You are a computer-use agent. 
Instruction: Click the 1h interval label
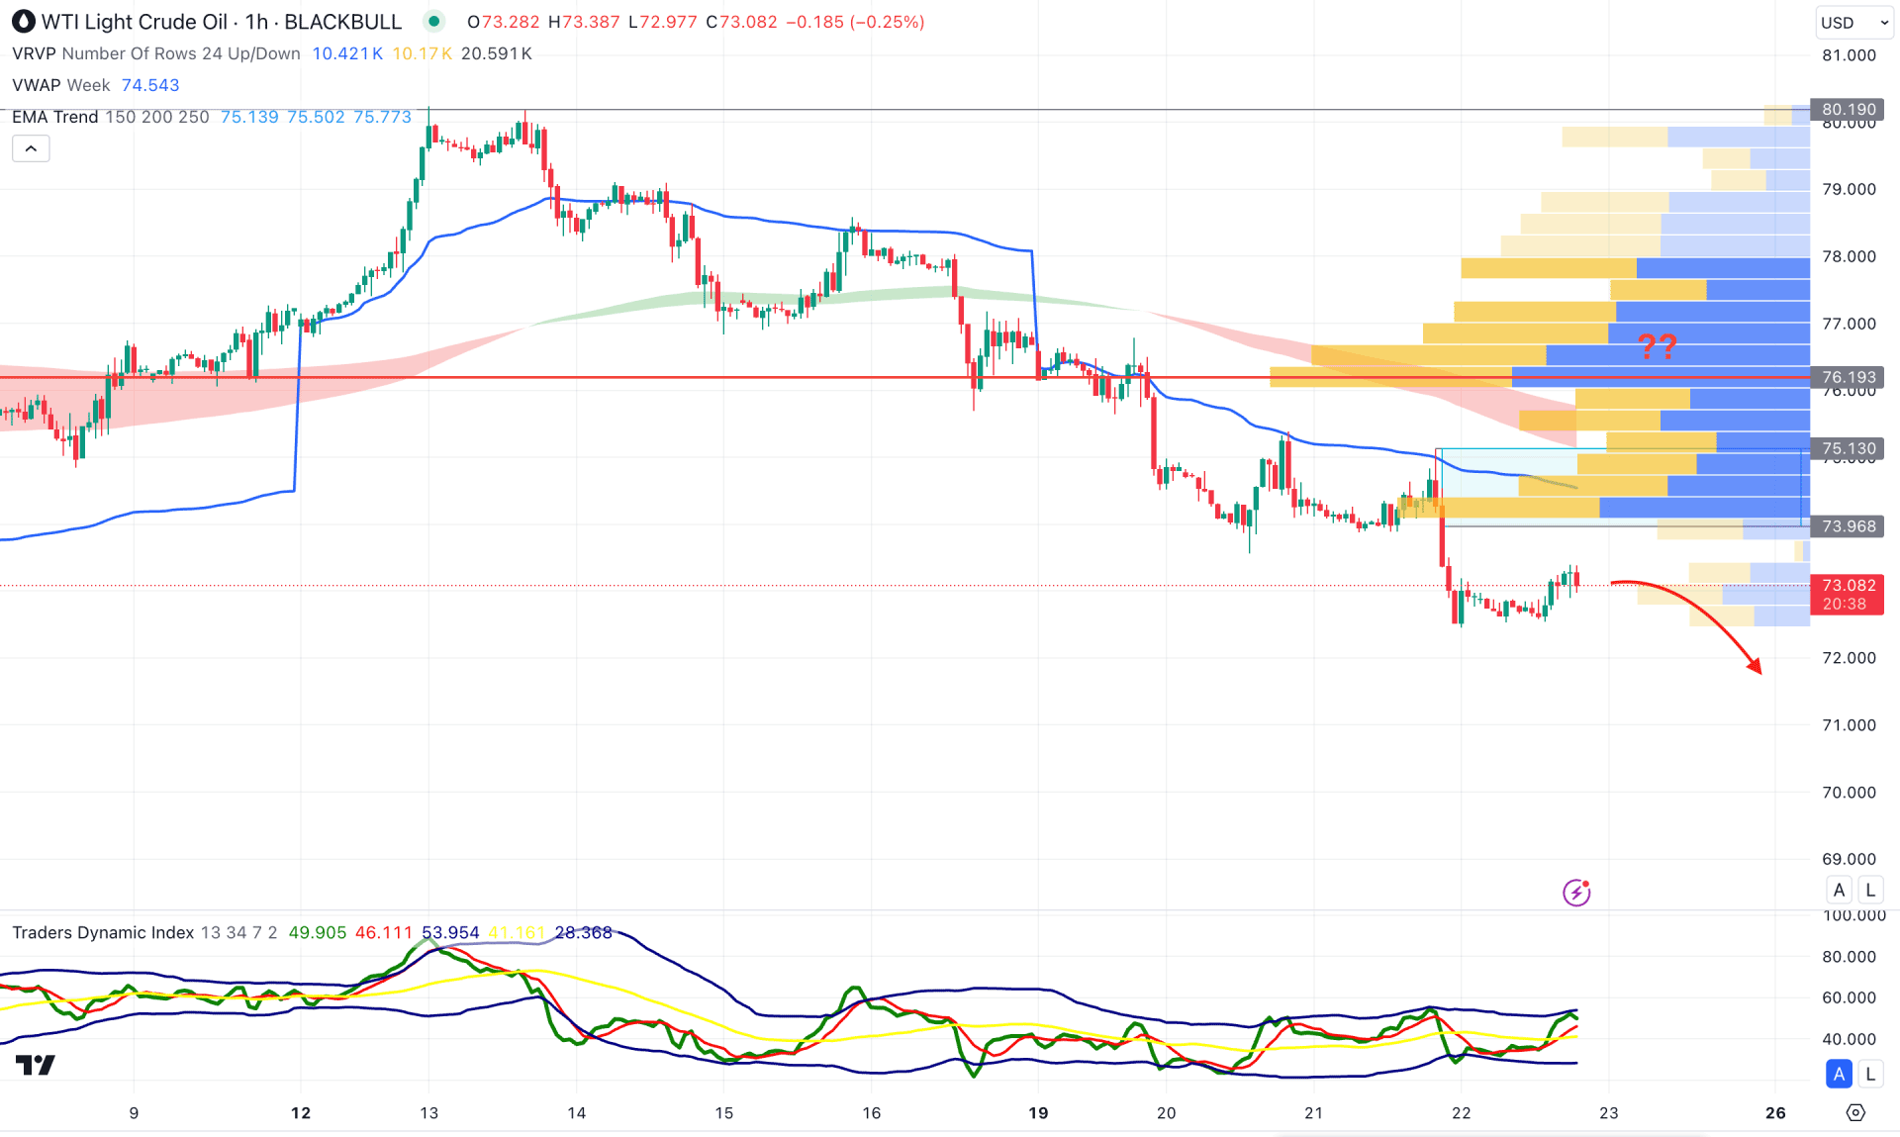(256, 22)
